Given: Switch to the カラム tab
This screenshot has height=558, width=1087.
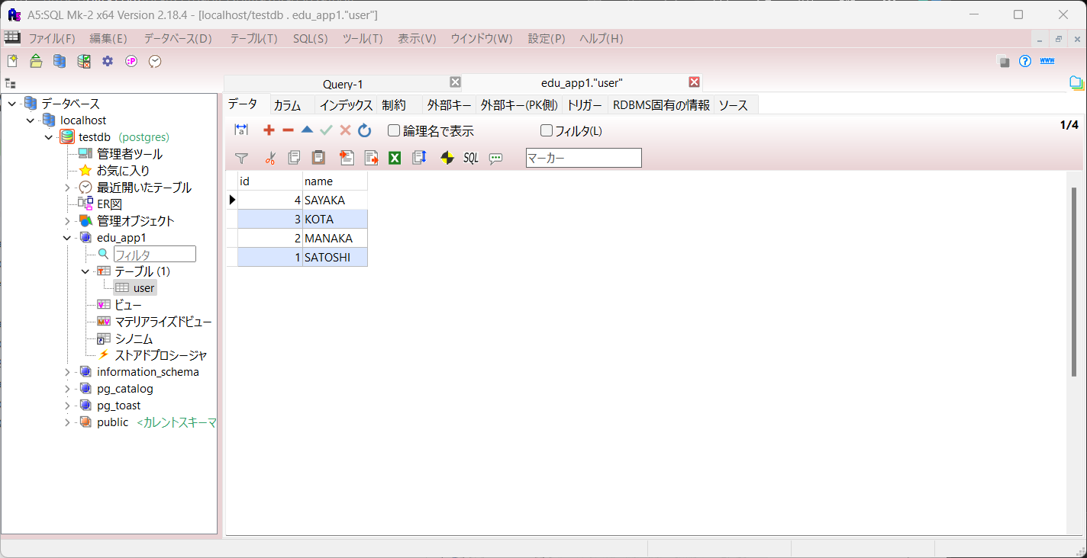Looking at the screenshot, I should point(288,105).
